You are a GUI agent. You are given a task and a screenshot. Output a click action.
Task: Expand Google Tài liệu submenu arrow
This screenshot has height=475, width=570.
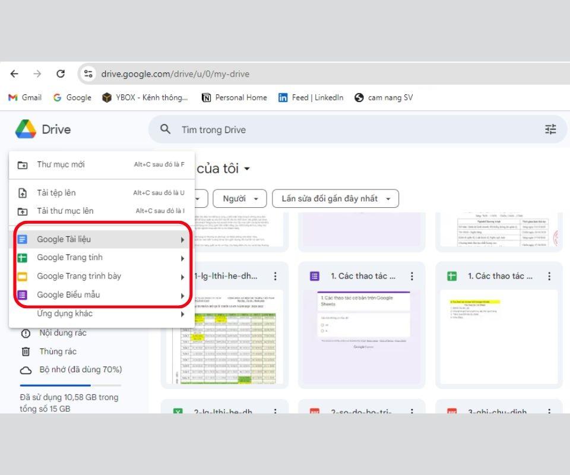tap(182, 240)
